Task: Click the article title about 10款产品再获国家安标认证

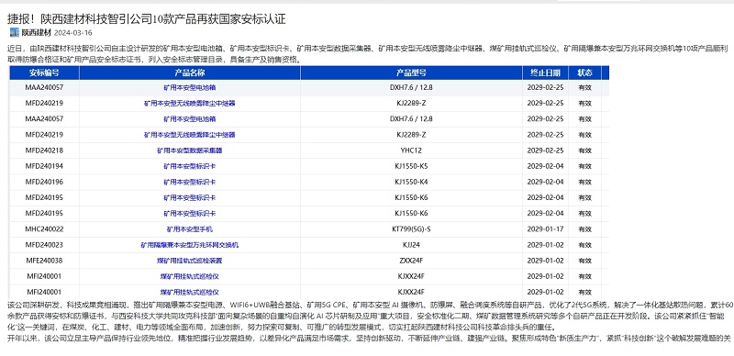Action: point(147,18)
